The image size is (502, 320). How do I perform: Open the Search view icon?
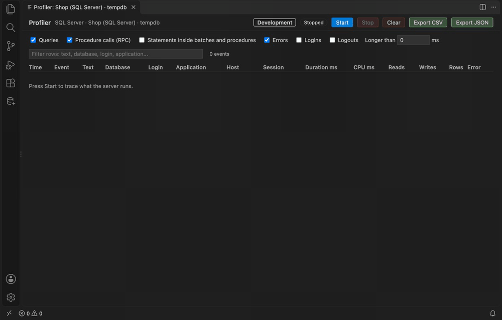(11, 28)
